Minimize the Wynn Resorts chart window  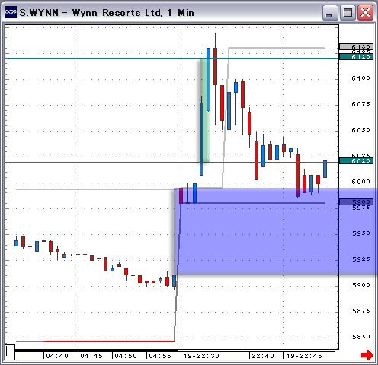coord(330,12)
